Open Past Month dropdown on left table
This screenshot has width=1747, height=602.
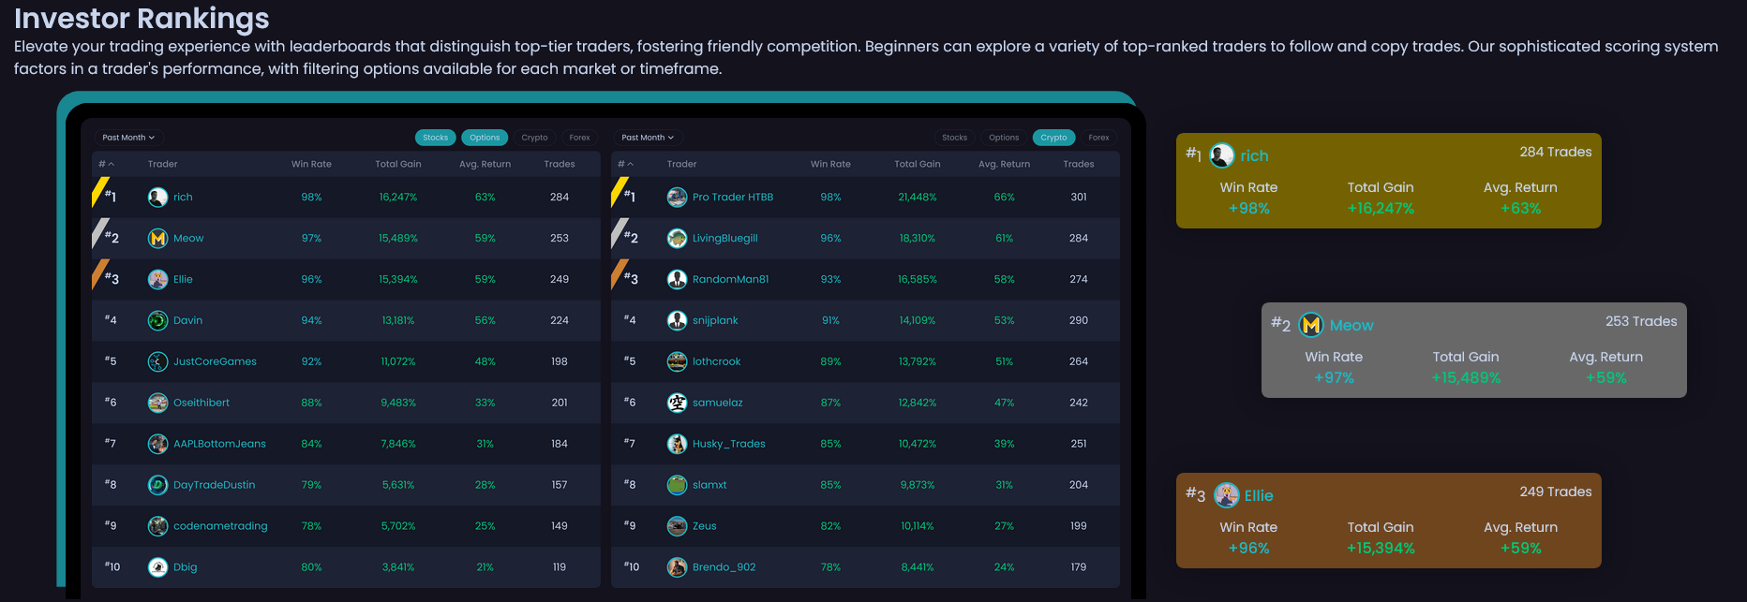tap(128, 138)
